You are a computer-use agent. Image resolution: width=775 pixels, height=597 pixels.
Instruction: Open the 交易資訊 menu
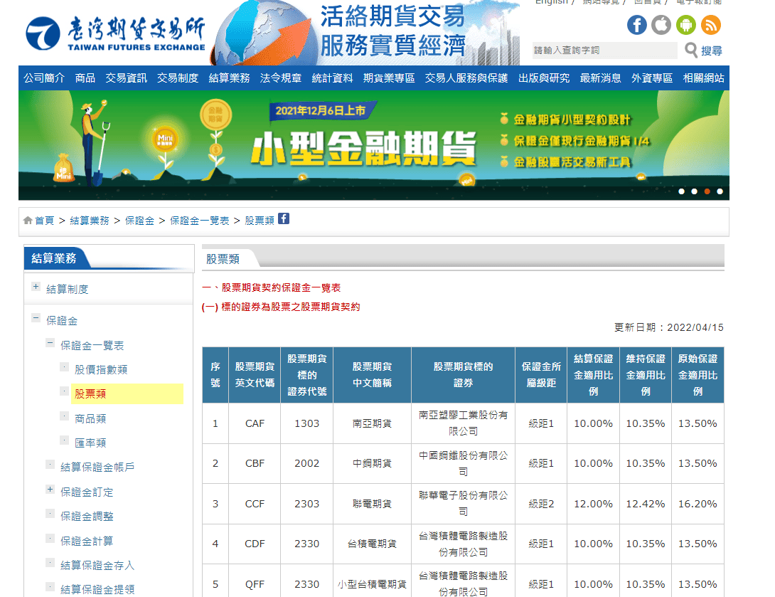click(126, 78)
